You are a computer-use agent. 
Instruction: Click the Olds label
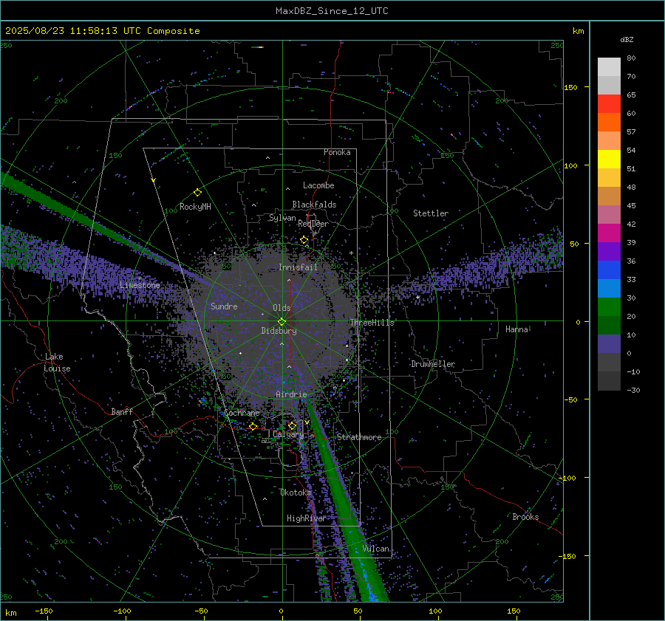(x=282, y=308)
